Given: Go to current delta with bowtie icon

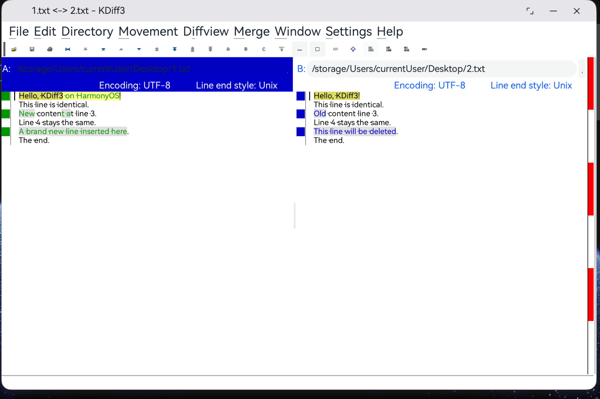Looking at the screenshot, I should (68, 49).
